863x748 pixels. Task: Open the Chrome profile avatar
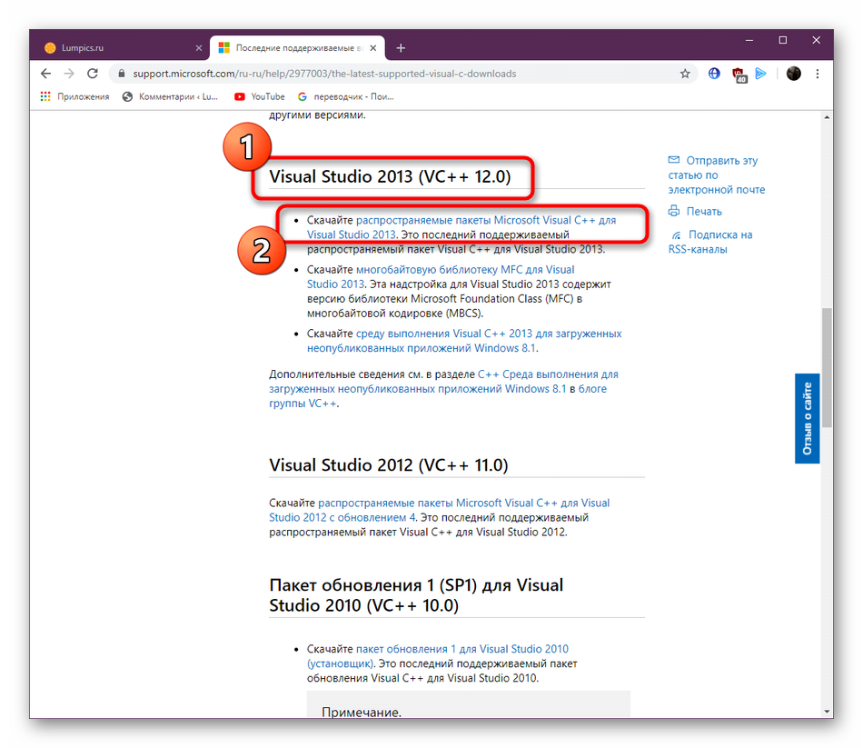click(x=793, y=74)
